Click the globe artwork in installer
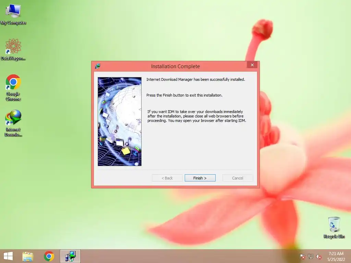This screenshot has width=351, height=263. pyautogui.click(x=120, y=122)
